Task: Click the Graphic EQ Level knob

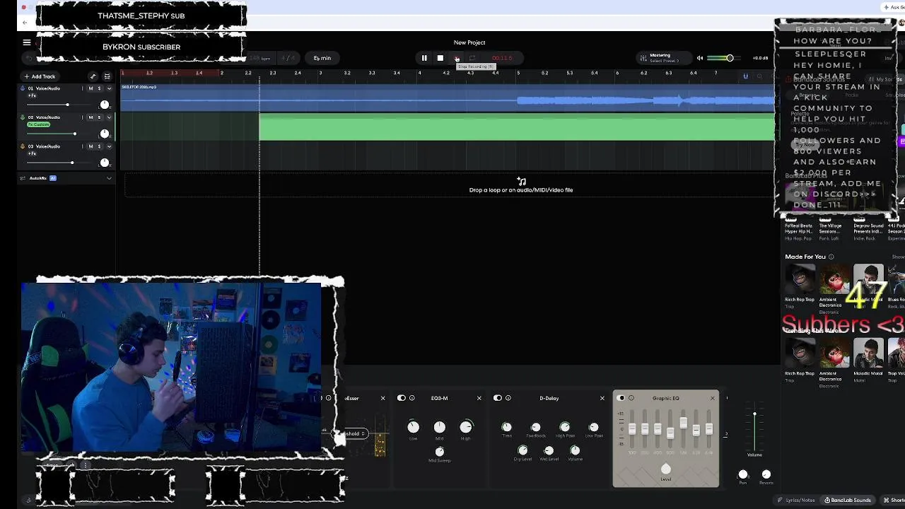Action: [665, 469]
